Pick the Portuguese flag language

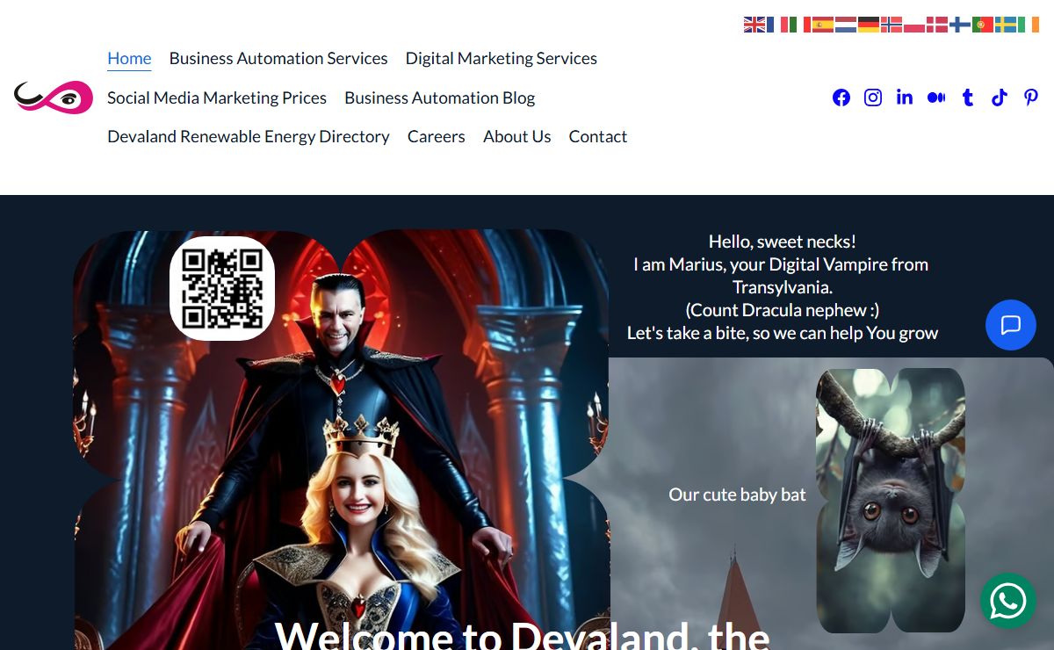pos(983,25)
